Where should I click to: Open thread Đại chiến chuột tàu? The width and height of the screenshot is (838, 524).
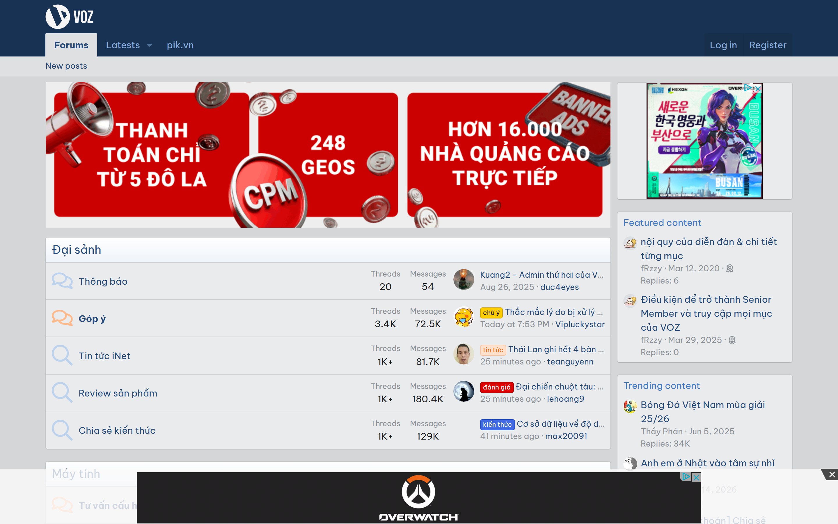559,387
